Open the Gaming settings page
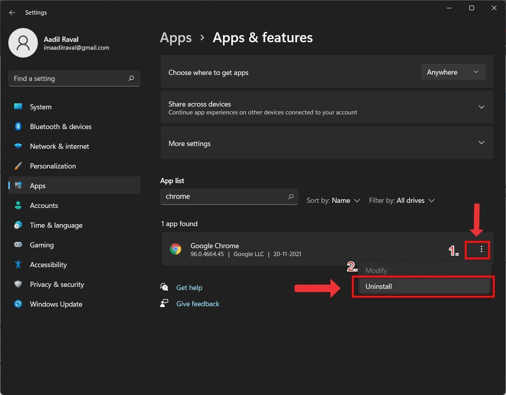 coord(41,245)
